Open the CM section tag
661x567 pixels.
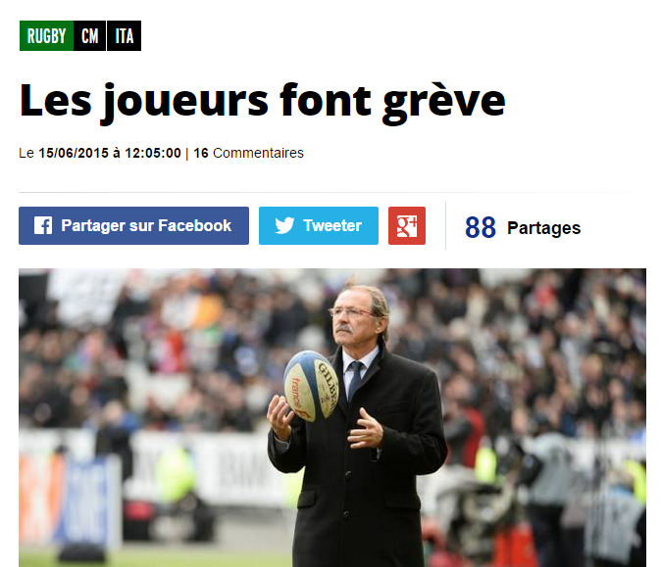pyautogui.click(x=90, y=36)
